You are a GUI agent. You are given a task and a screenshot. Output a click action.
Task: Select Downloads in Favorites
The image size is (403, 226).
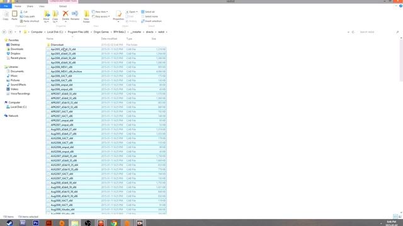click(17, 49)
